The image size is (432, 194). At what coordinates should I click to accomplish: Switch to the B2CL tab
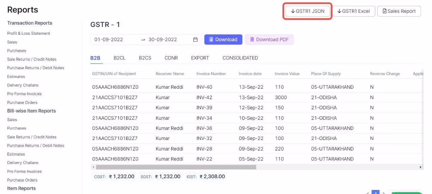(x=119, y=58)
